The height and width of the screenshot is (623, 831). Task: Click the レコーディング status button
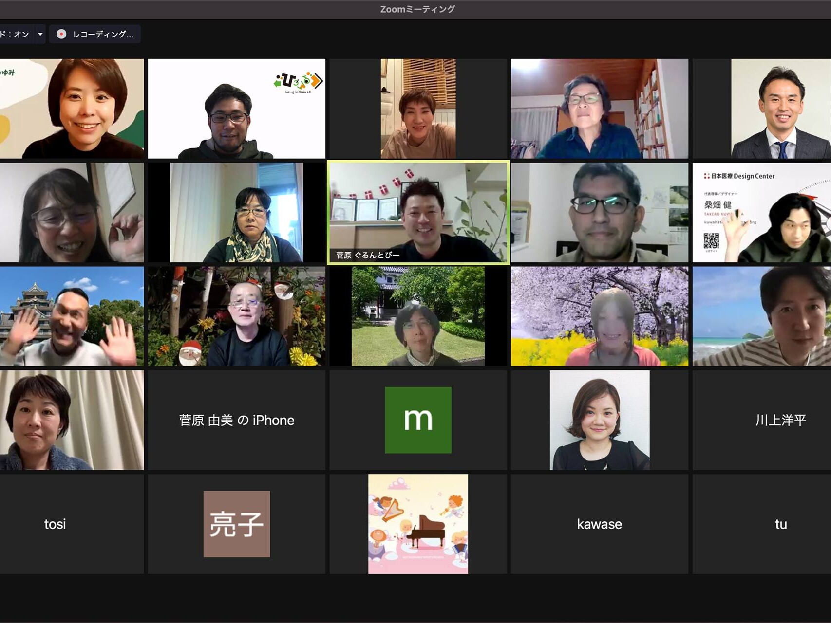point(95,34)
